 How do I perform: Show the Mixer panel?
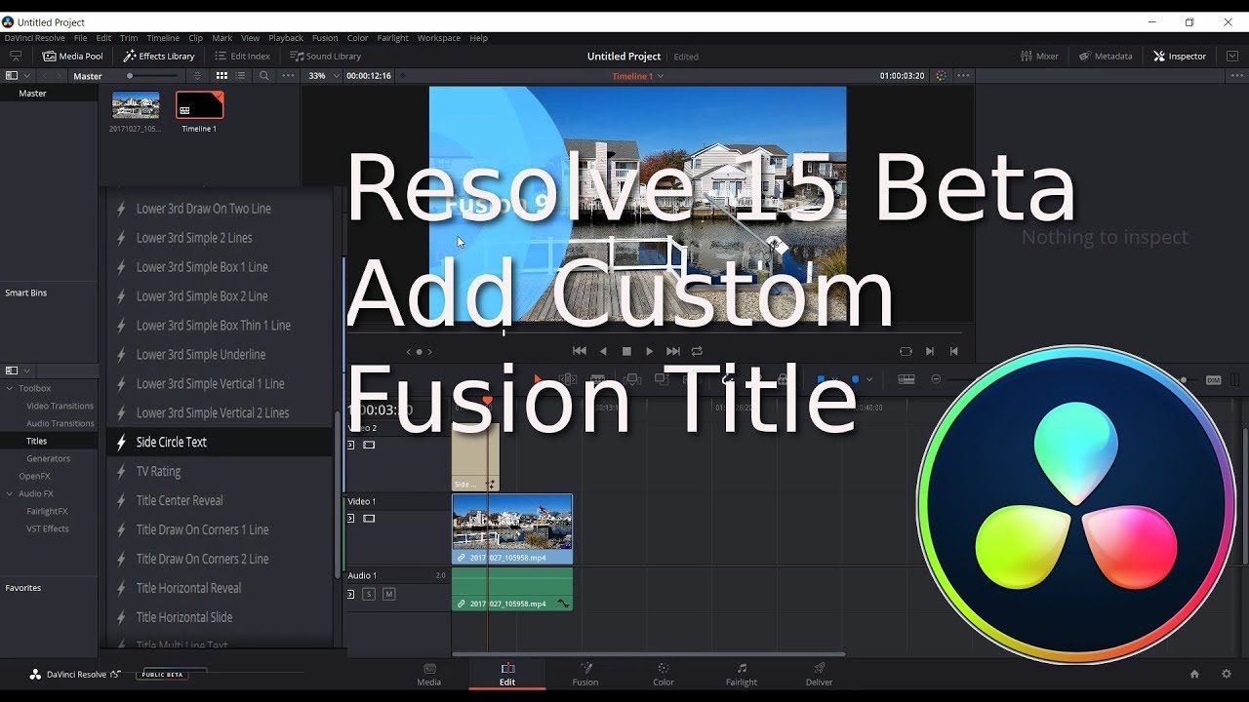[1039, 57]
